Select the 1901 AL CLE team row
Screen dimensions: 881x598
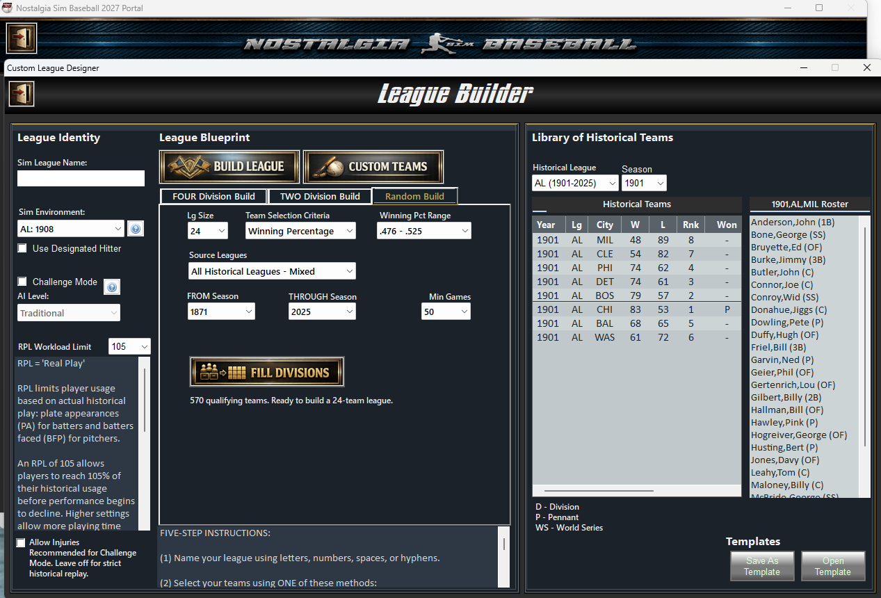(637, 254)
